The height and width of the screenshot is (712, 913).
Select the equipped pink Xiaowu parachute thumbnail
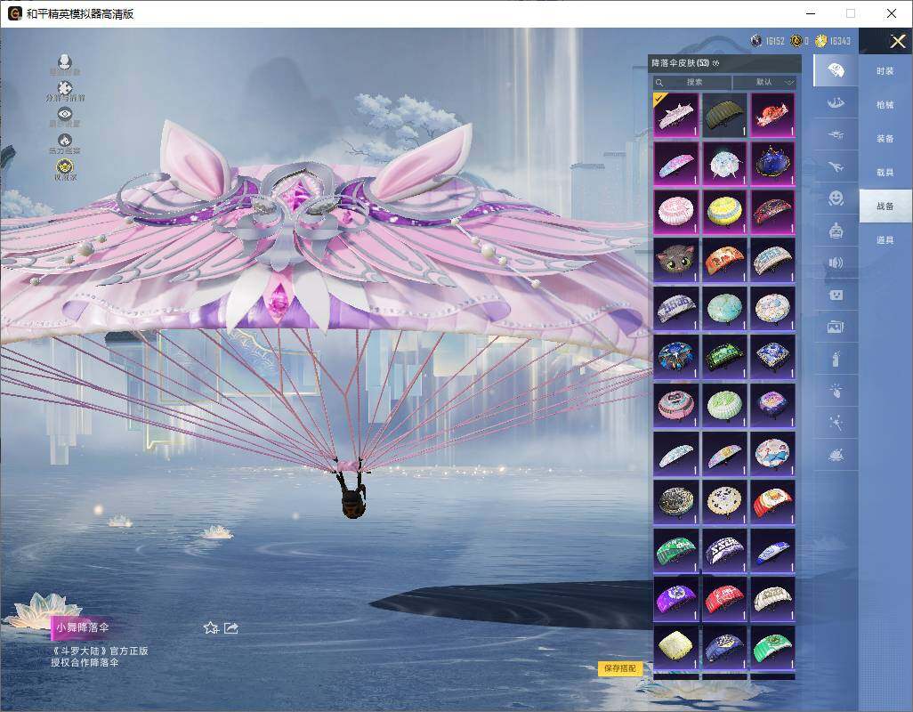675,115
